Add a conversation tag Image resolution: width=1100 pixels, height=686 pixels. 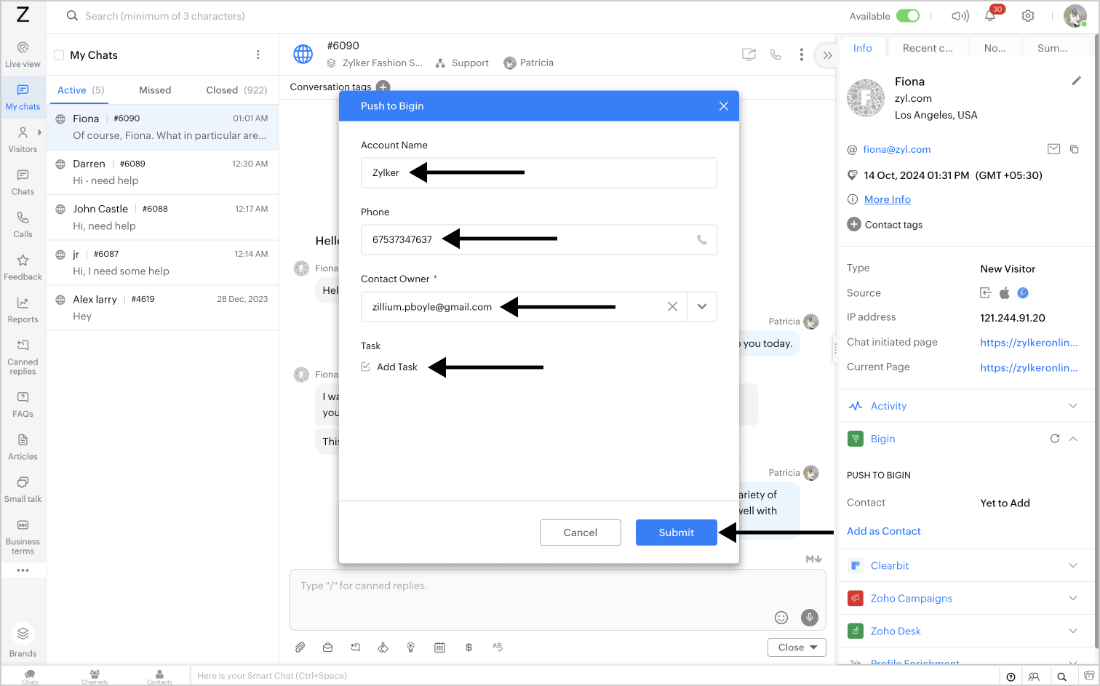coord(383,87)
